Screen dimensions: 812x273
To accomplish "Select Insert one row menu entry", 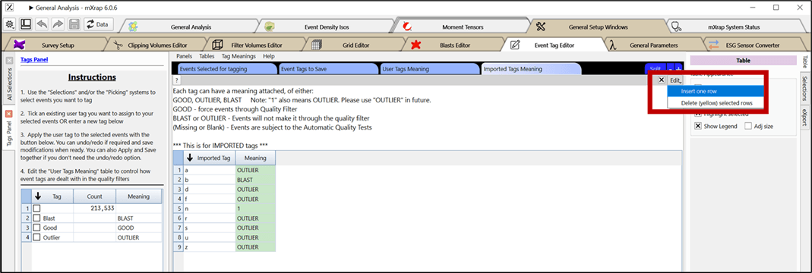I will tap(716, 91).
